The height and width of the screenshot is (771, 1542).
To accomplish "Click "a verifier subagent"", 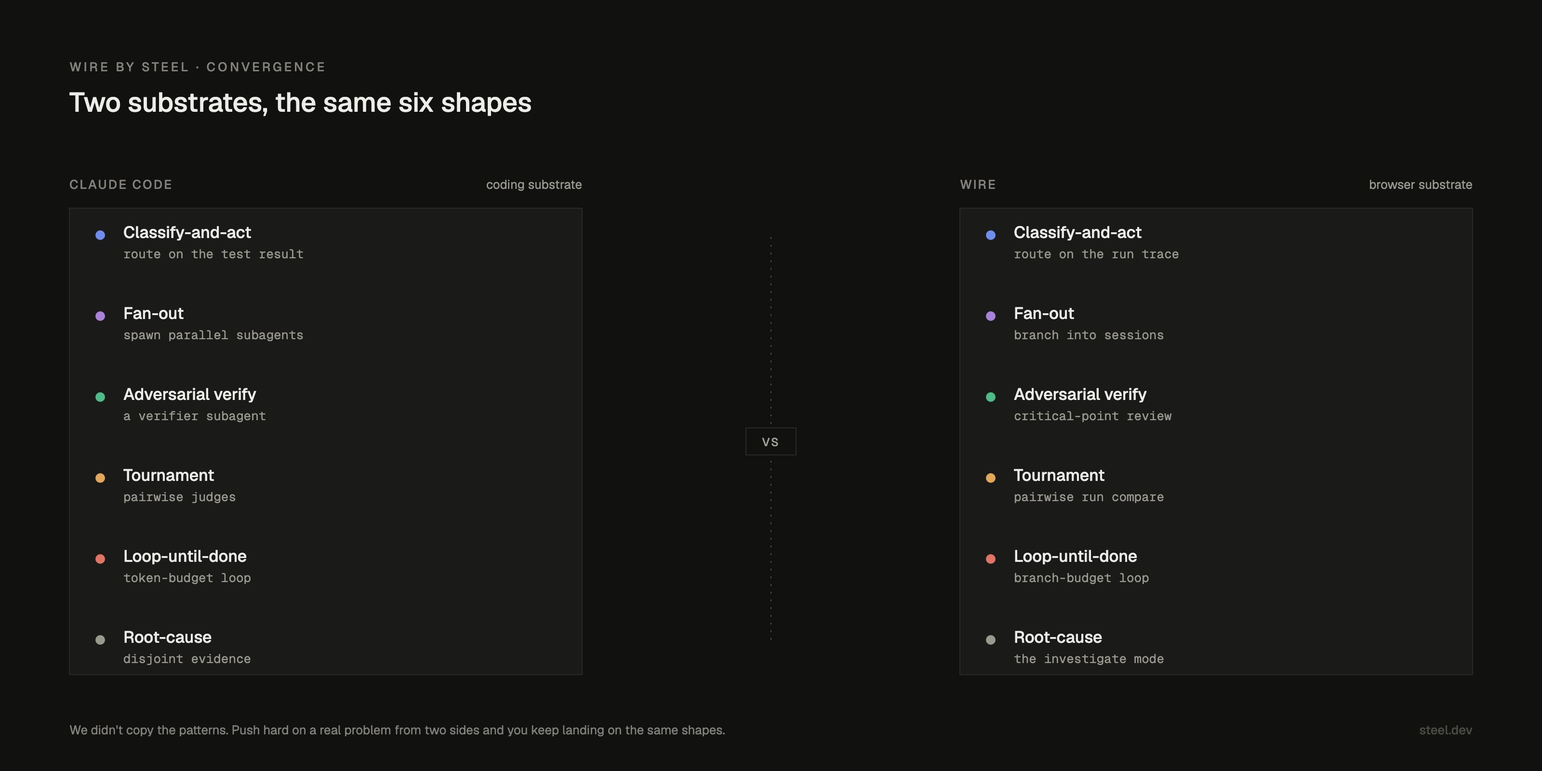I will point(195,416).
